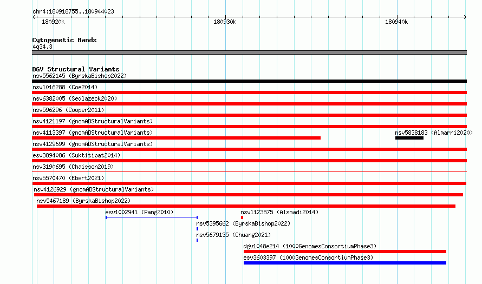Select the red esv3894086 variant bar
The image size is (482, 284).
(249, 161)
